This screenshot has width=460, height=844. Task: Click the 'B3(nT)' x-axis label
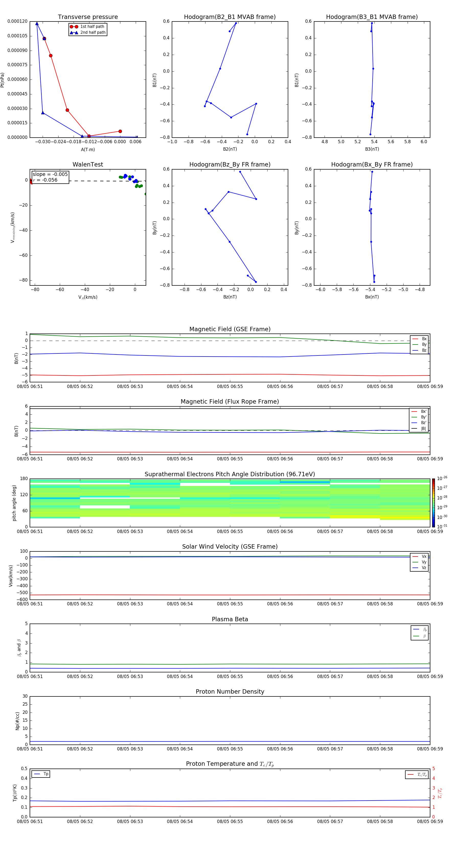tap(372, 149)
